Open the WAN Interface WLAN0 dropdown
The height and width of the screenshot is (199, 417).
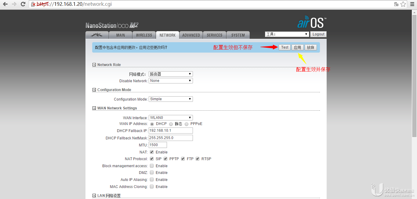(171, 118)
